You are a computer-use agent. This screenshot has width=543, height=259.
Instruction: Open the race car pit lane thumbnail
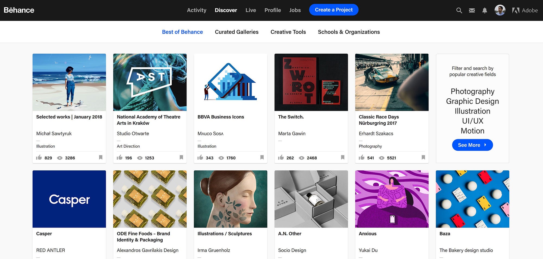tap(392, 82)
